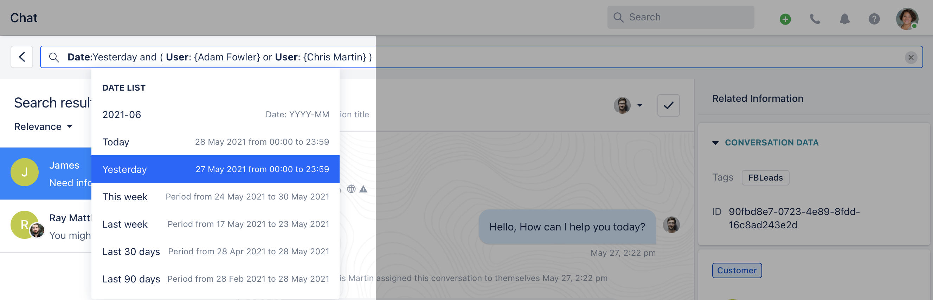Select 2021-06 date option
Screen dimensions: 933x300
click(x=215, y=115)
